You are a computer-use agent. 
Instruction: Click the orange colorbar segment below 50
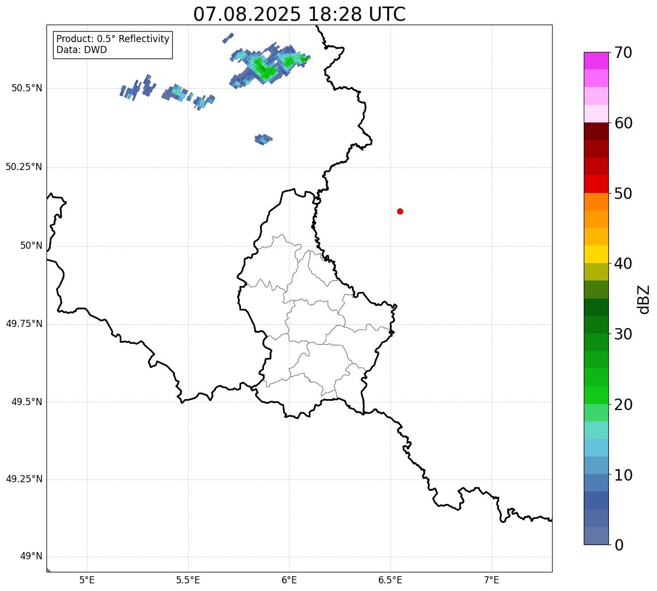pyautogui.click(x=596, y=202)
